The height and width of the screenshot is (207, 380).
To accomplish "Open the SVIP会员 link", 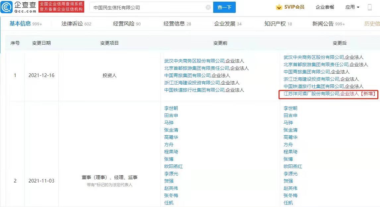I will click(294, 7).
